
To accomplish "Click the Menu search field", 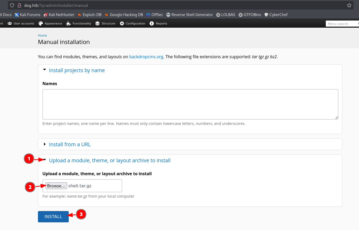I will point(341,24).
